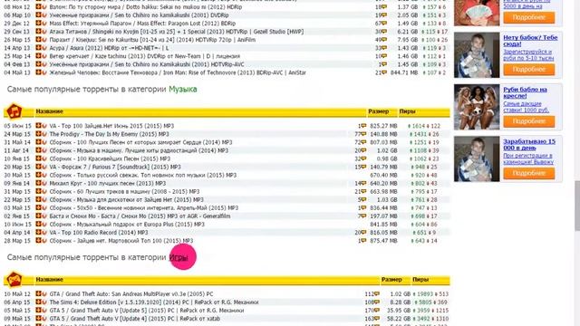Viewport: 580px width, 326px height.
Task: Click Размер header in Игры table
Action: (x=391, y=280)
